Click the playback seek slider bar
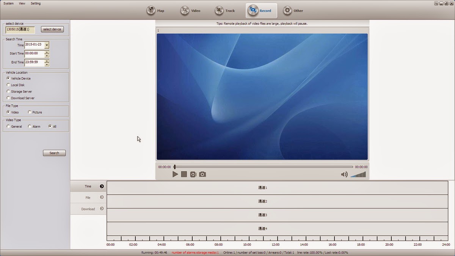 coord(264,167)
